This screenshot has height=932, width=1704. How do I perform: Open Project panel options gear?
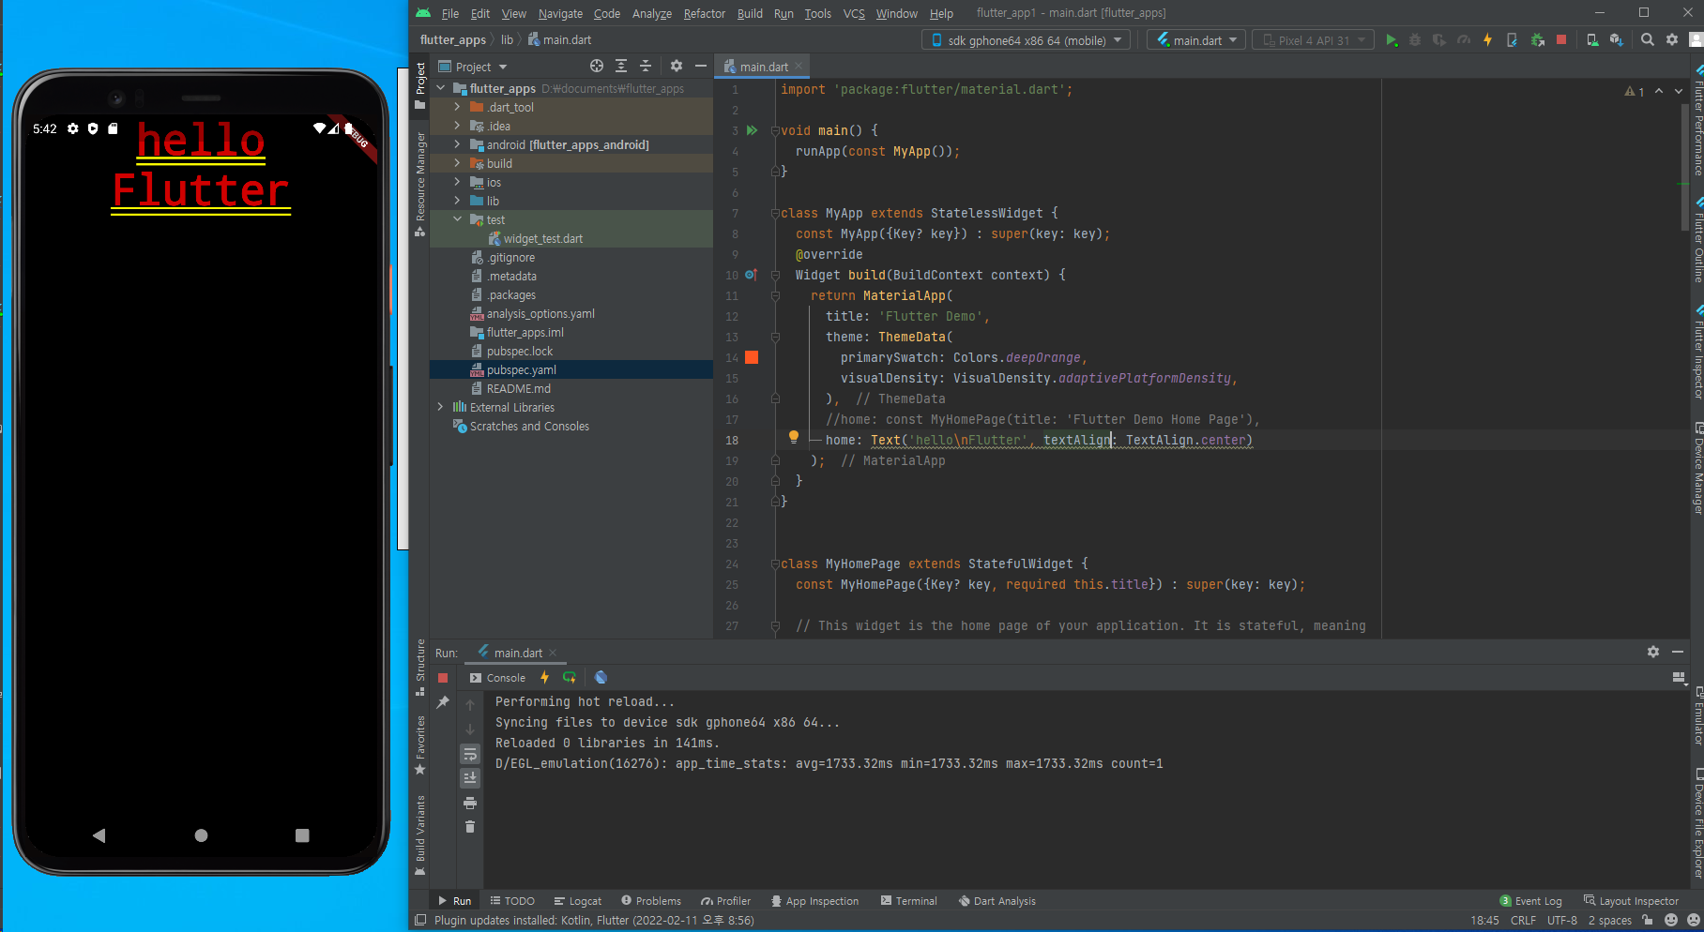(677, 67)
